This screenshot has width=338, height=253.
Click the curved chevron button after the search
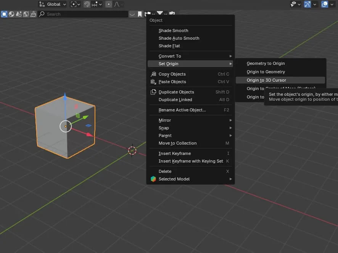coord(132,14)
